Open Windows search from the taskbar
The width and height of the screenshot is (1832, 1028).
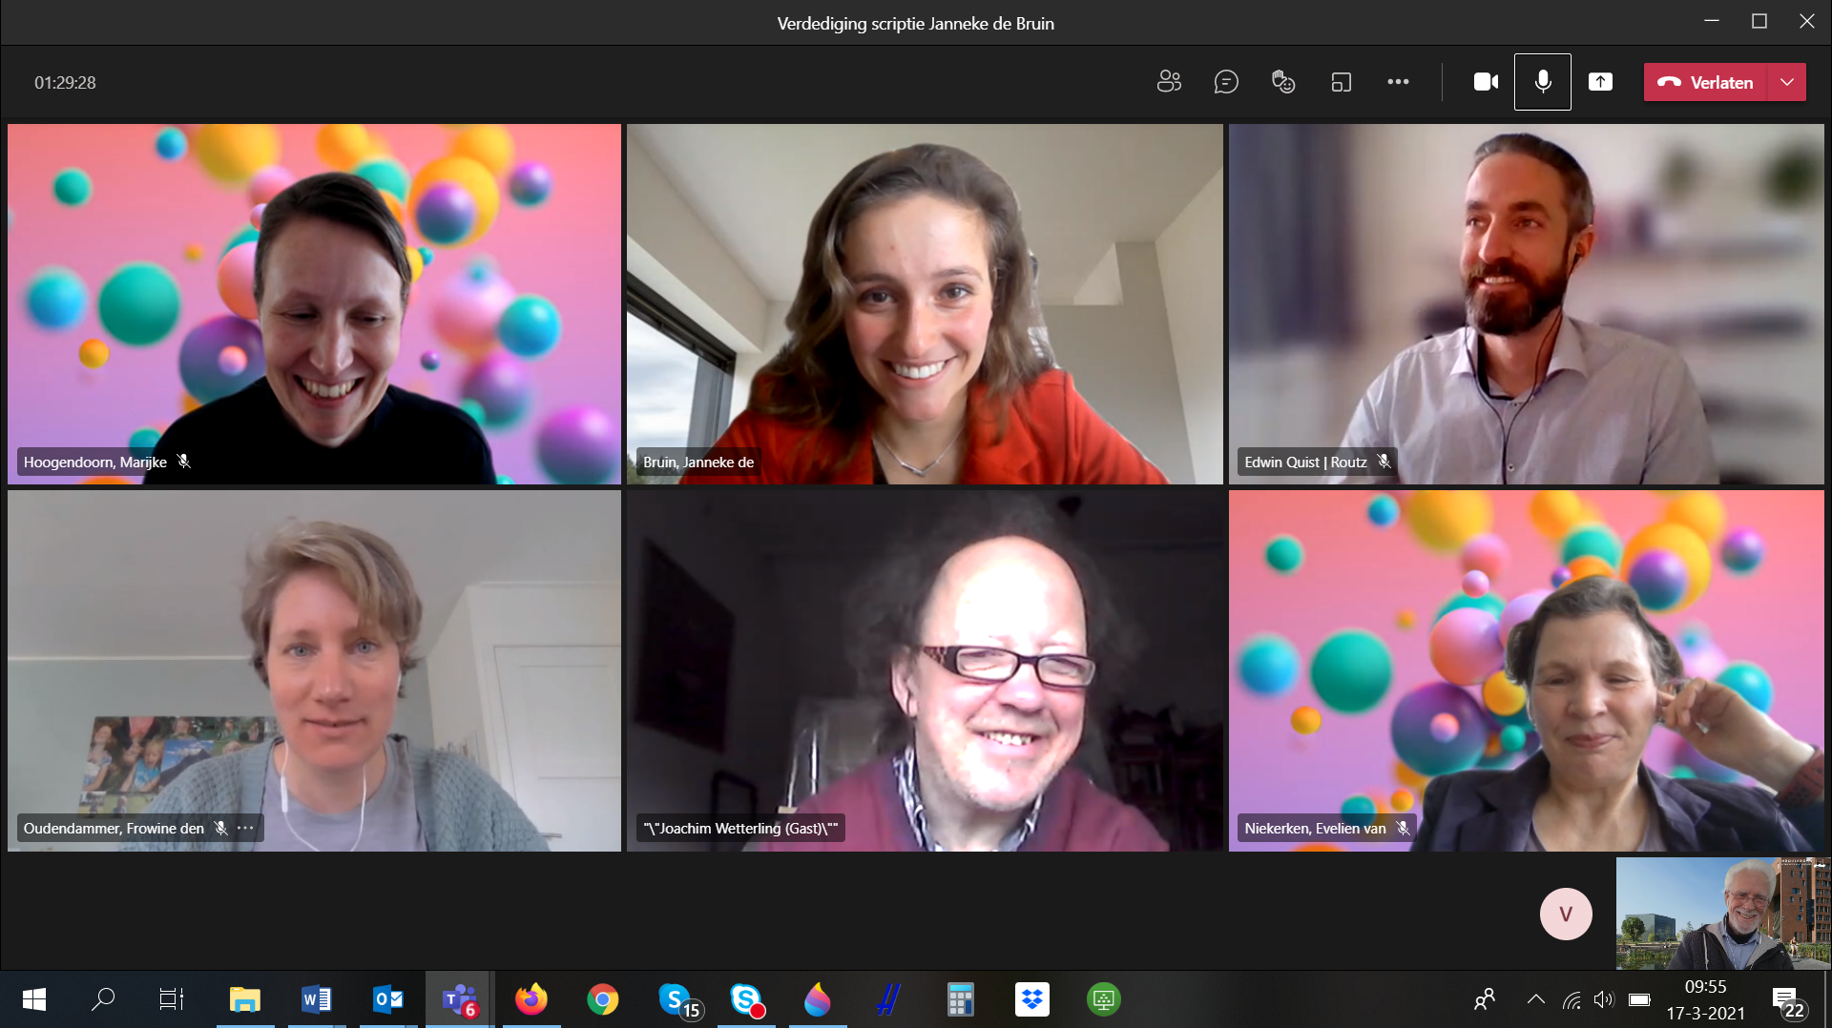coord(103,998)
